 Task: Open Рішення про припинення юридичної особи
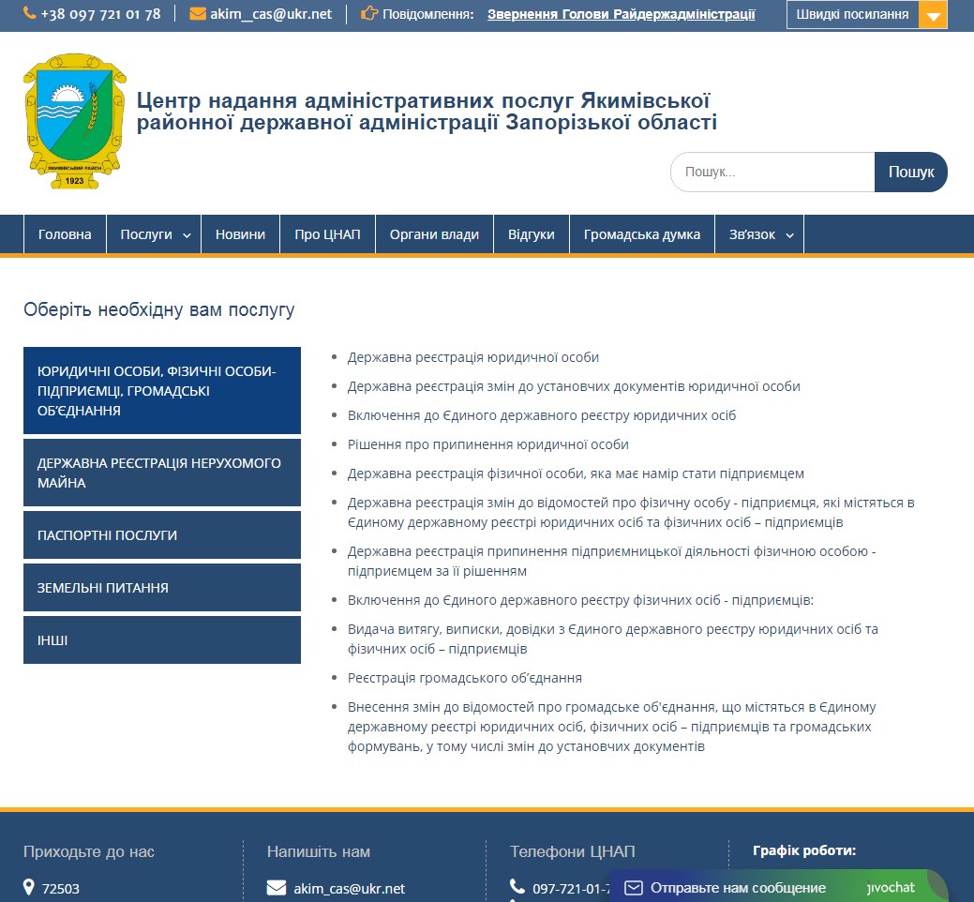pos(488,444)
